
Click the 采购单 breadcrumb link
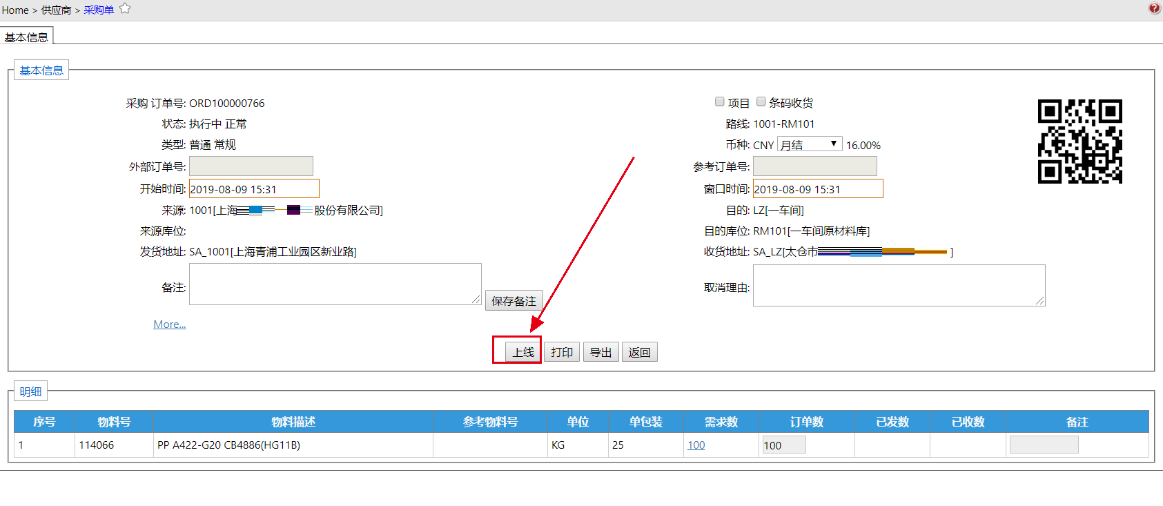99,10
